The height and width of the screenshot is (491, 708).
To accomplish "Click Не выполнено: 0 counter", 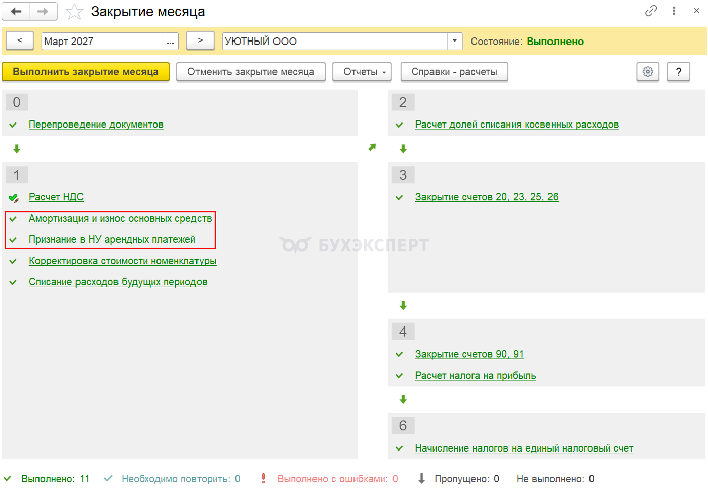I will [x=555, y=479].
